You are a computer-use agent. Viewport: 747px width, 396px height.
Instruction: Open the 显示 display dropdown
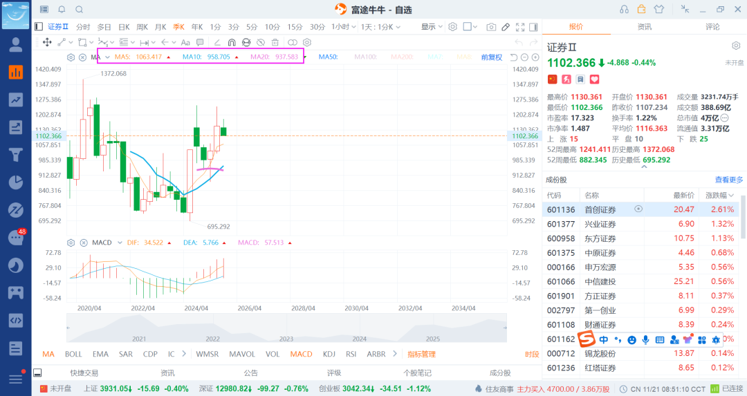(432, 27)
